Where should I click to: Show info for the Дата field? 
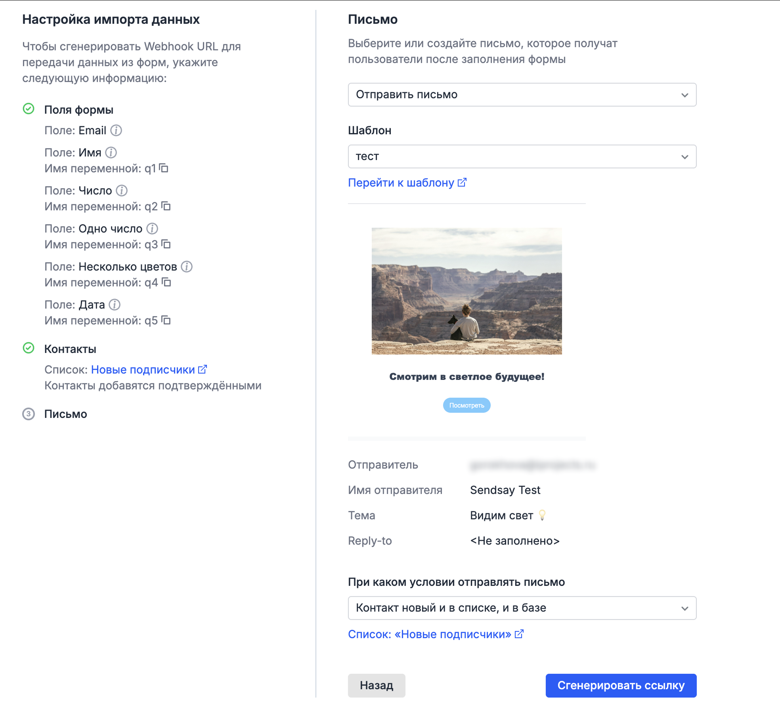[115, 305]
